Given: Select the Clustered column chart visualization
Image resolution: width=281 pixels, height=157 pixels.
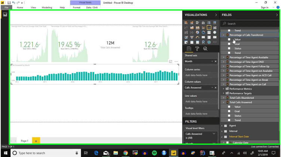Looking at the screenshot, I should pos(203,23).
